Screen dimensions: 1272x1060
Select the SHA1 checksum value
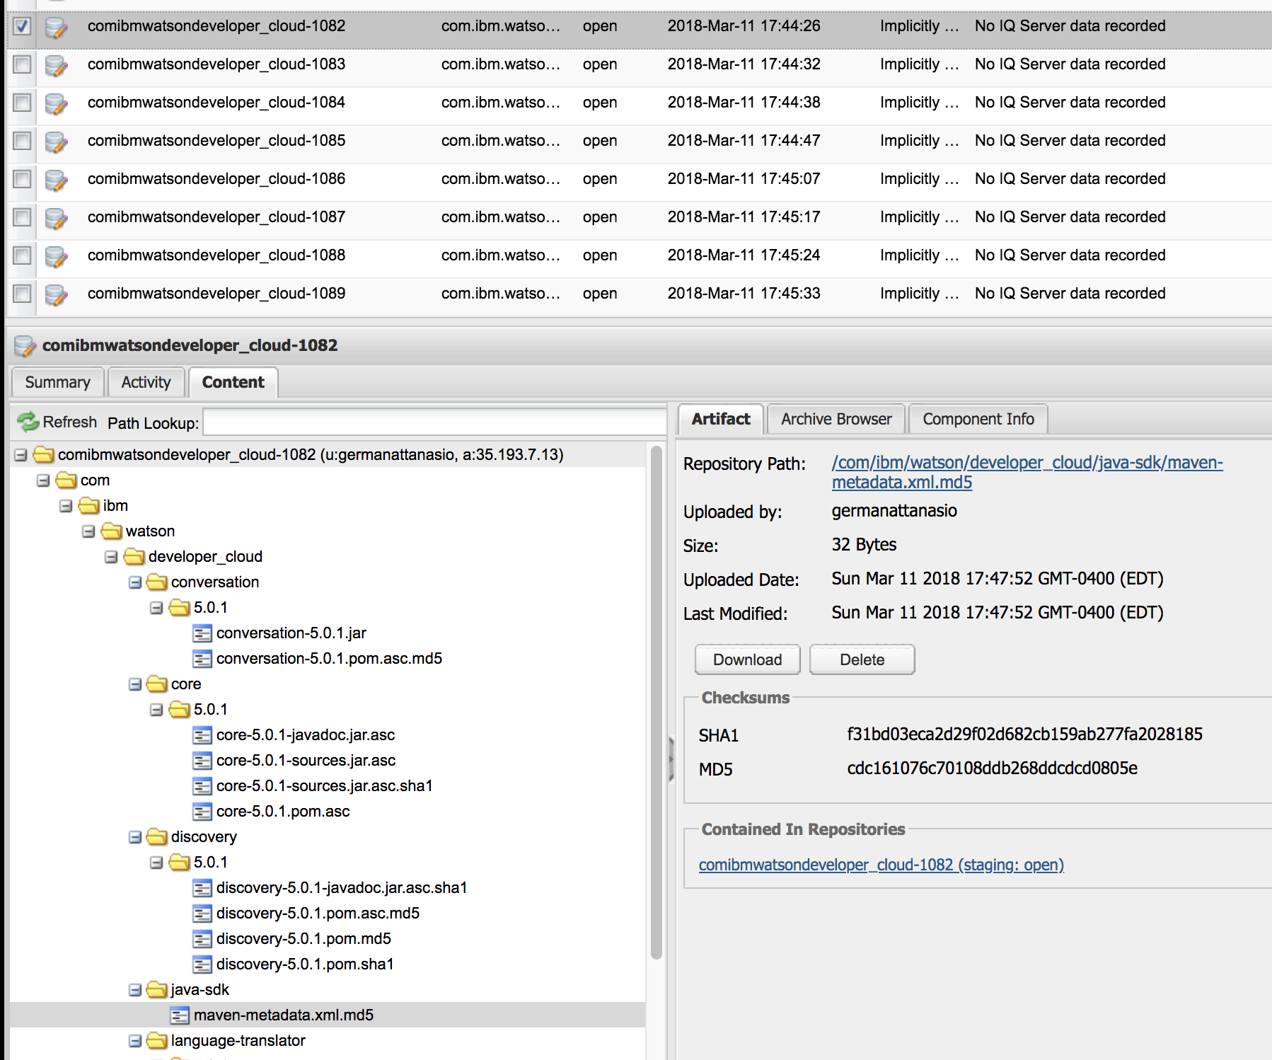tap(1025, 734)
